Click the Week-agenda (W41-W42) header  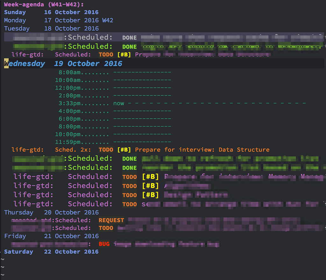(44, 4)
